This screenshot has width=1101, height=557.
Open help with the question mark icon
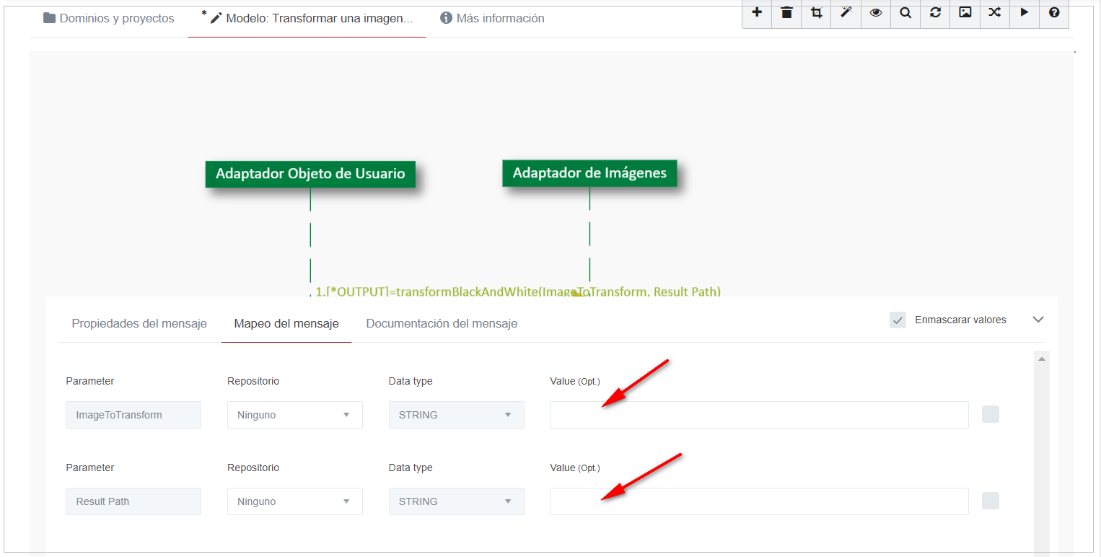pyautogui.click(x=1054, y=13)
